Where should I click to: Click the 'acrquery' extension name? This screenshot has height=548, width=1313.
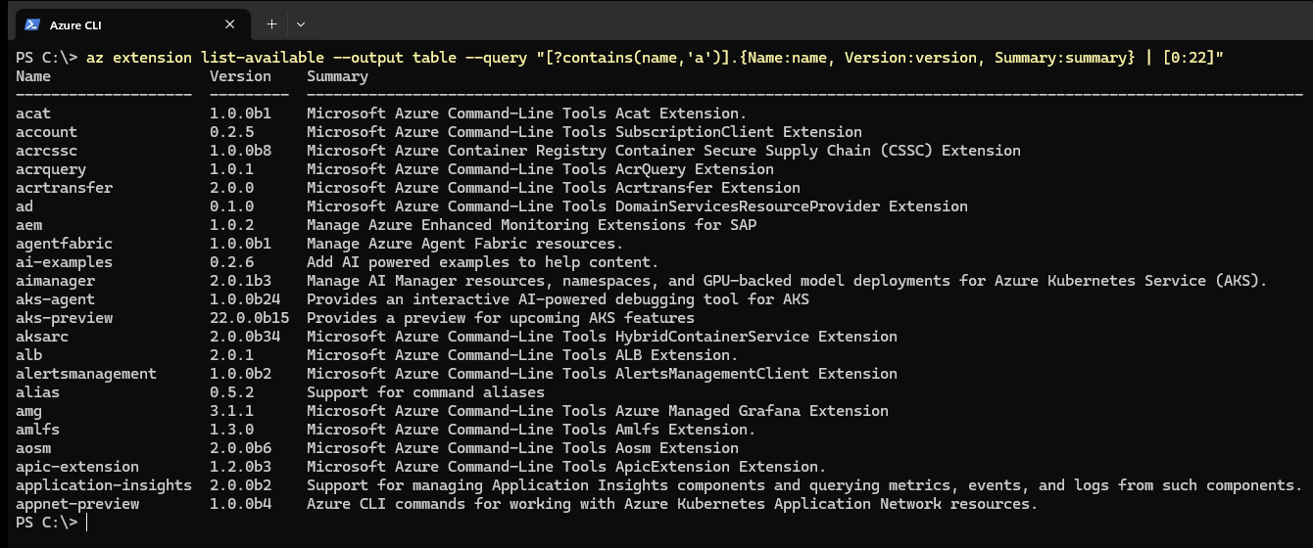point(51,169)
